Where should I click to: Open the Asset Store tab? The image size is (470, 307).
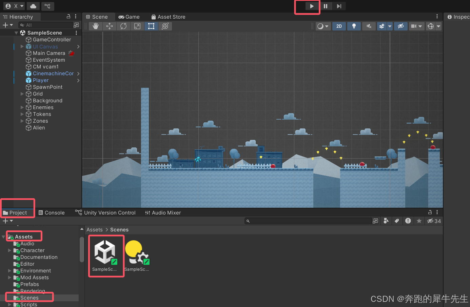tap(168, 17)
